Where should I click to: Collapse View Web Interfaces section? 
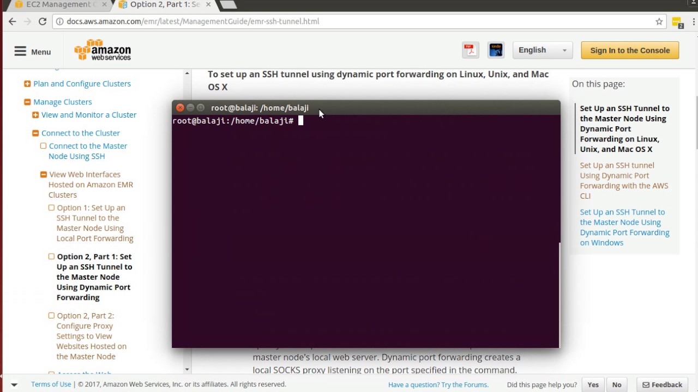[43, 175]
